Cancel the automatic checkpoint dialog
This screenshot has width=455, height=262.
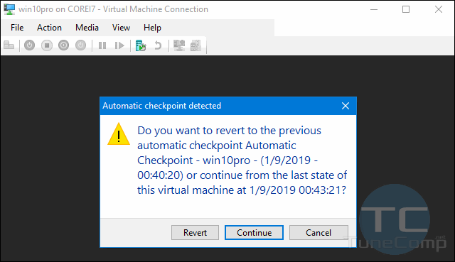(318, 232)
